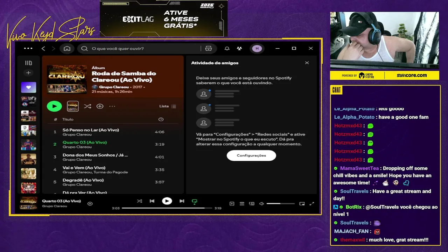Toggle the friend activity icon in top bar
Screen dimensions: 448x252
[239, 48]
